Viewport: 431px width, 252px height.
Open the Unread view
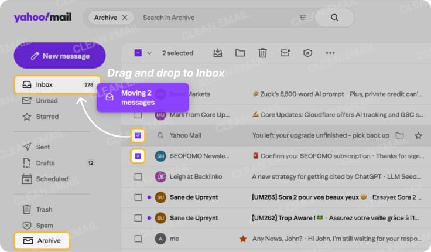pyautogui.click(x=47, y=101)
